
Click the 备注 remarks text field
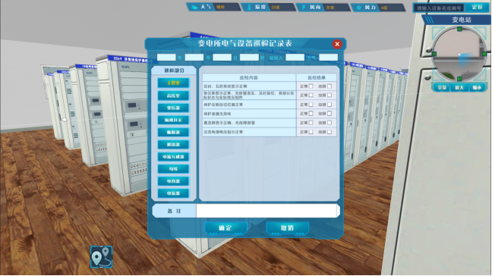click(x=267, y=211)
